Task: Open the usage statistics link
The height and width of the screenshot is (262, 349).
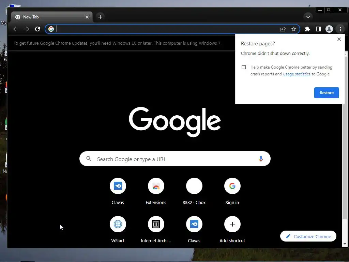Action: pyautogui.click(x=297, y=74)
